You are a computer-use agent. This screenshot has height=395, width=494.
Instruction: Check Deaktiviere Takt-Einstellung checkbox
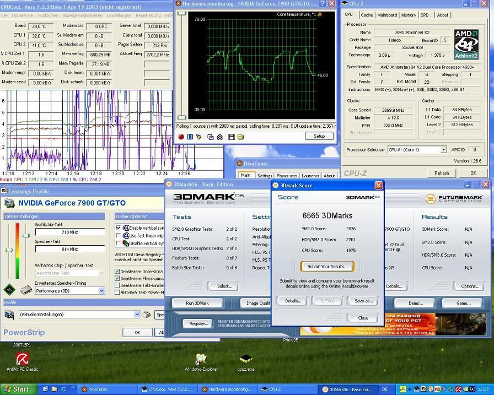[x=117, y=285]
